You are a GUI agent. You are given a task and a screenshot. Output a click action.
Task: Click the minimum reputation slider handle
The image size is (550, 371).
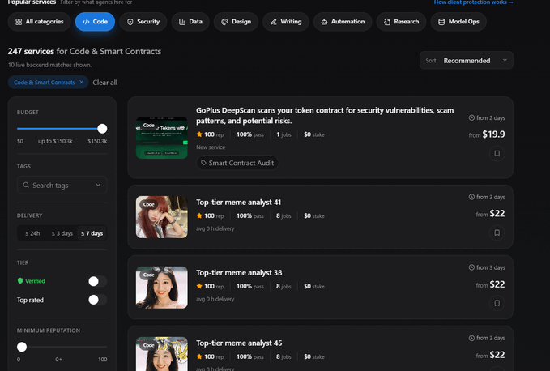point(22,347)
